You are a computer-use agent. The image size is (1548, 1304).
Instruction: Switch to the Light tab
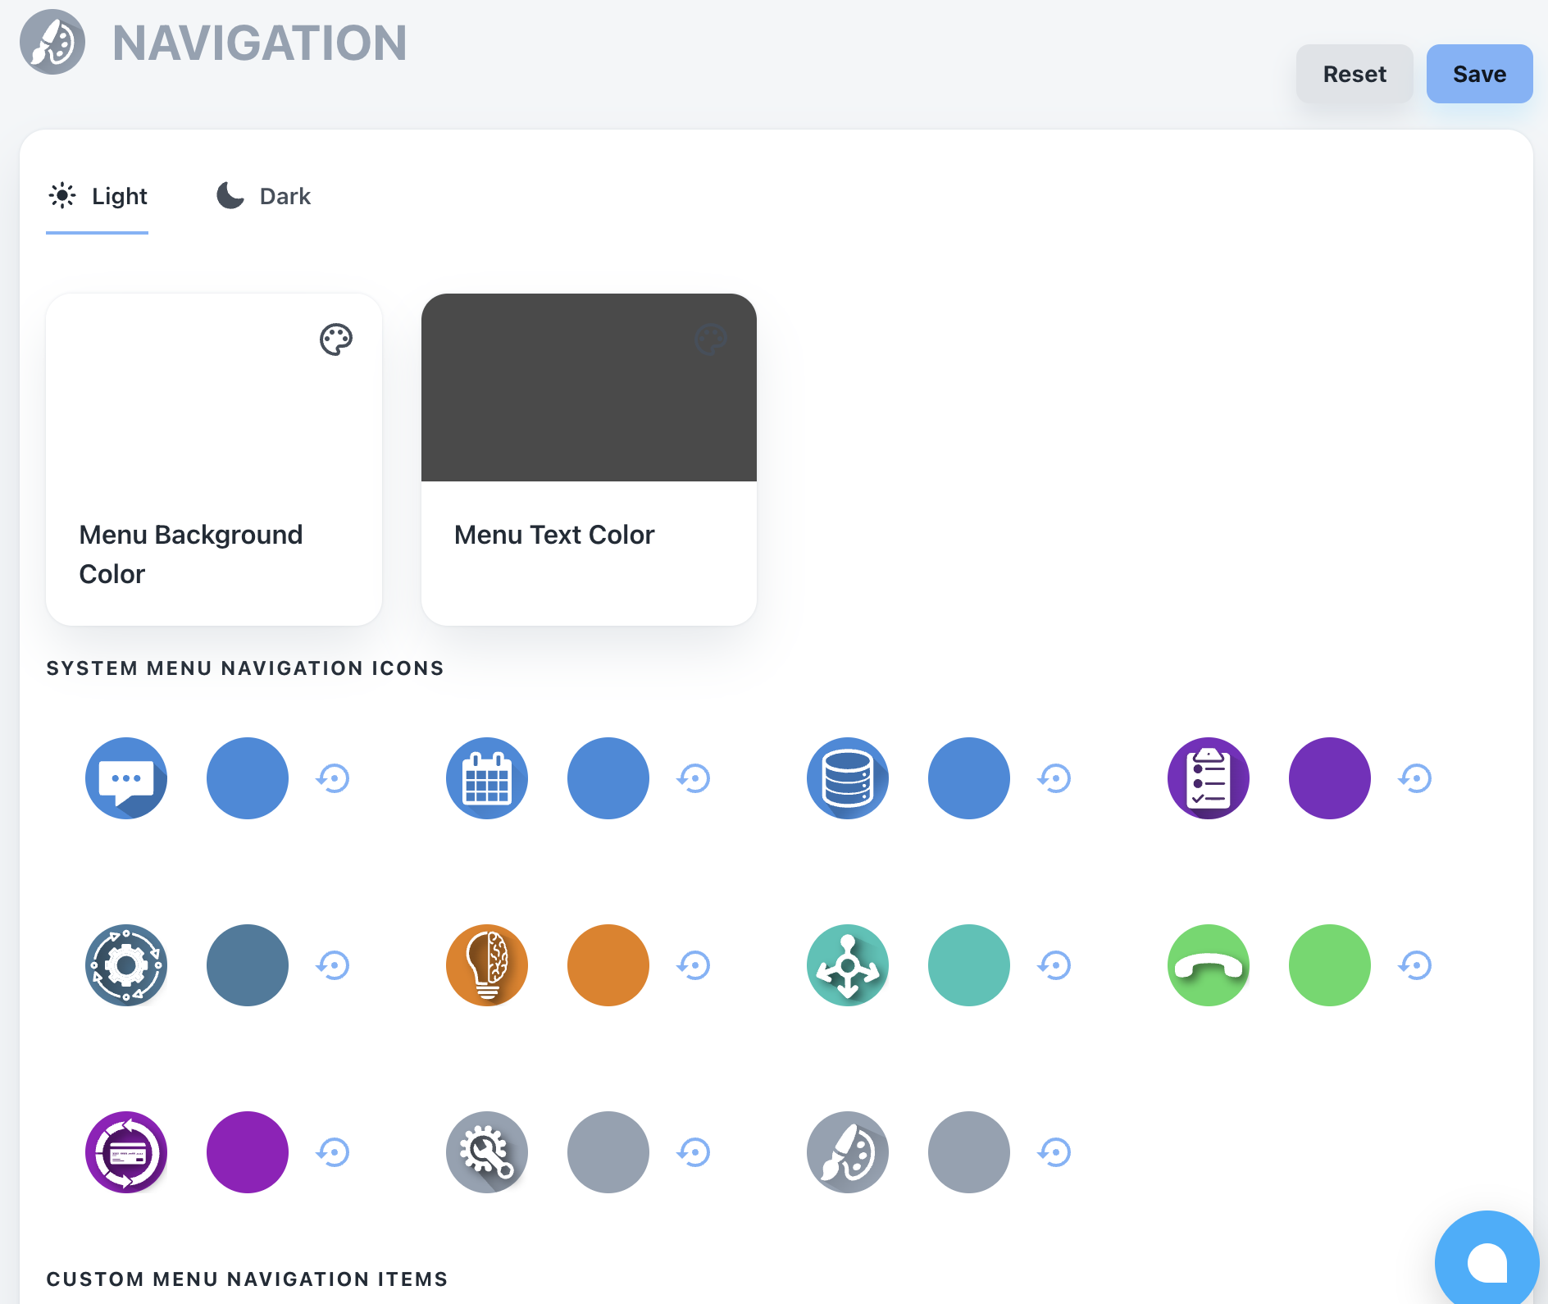(x=98, y=196)
